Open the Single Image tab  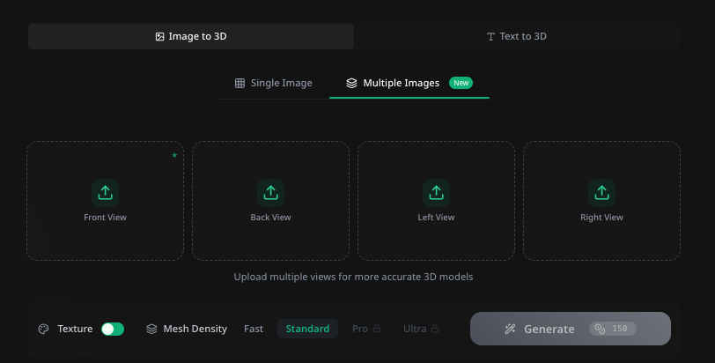pos(274,83)
